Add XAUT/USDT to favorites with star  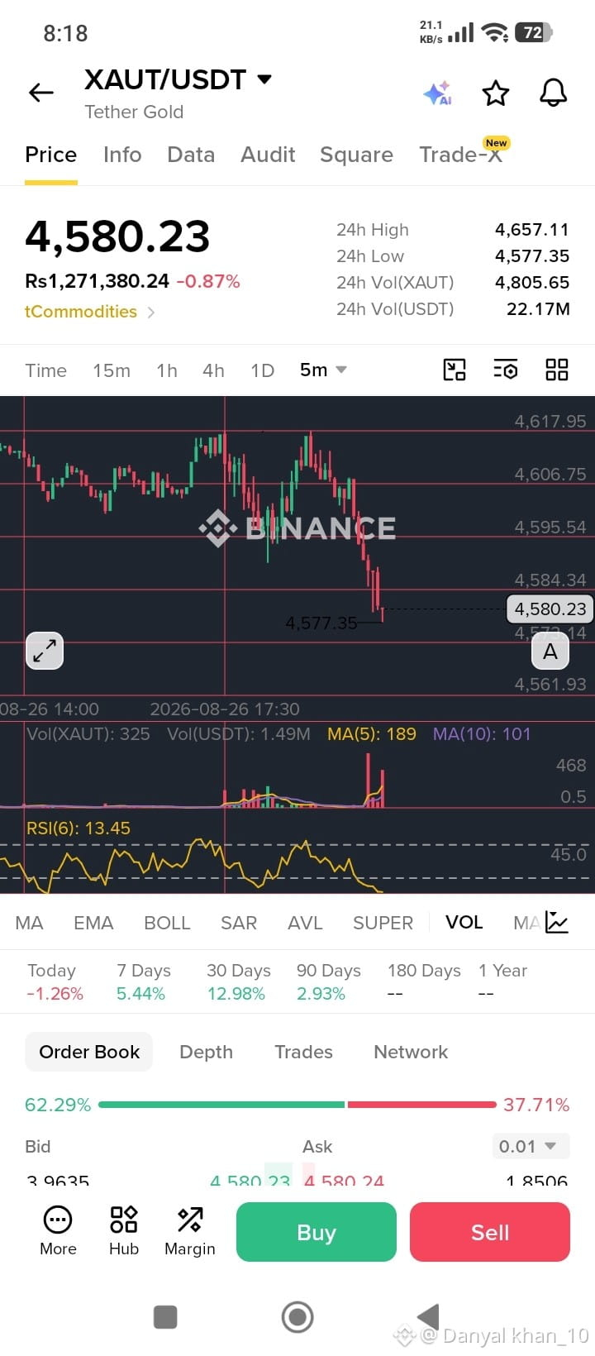(x=496, y=93)
